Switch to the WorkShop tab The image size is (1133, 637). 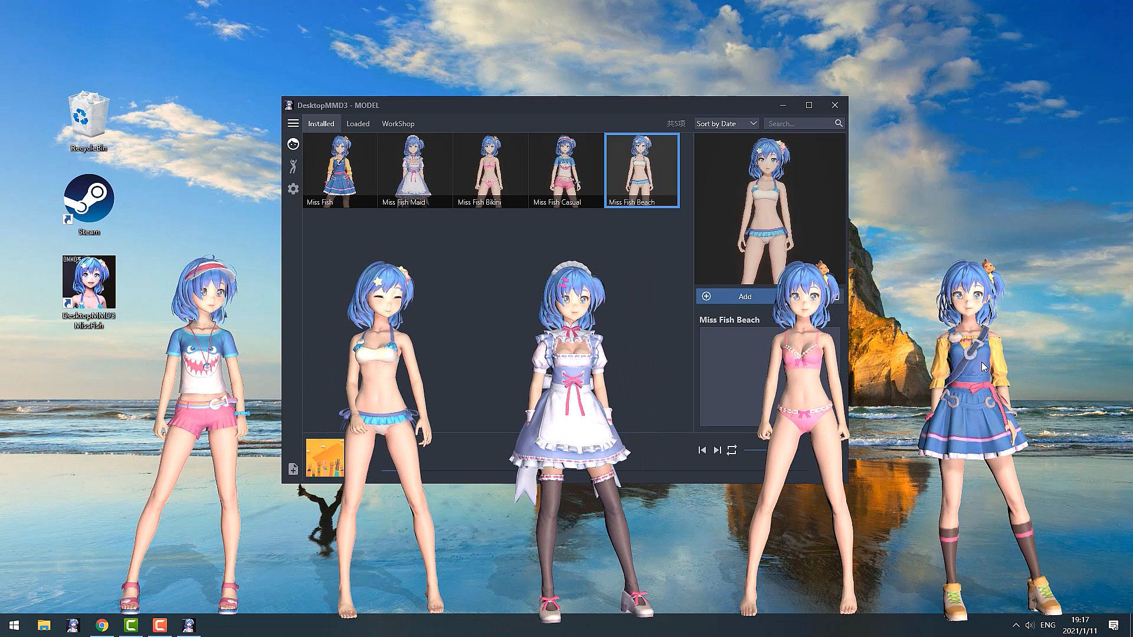point(398,123)
